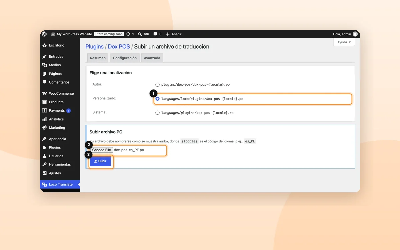Click the Plugins plug icon in sidebar
The height and width of the screenshot is (250, 400).
(x=44, y=147)
